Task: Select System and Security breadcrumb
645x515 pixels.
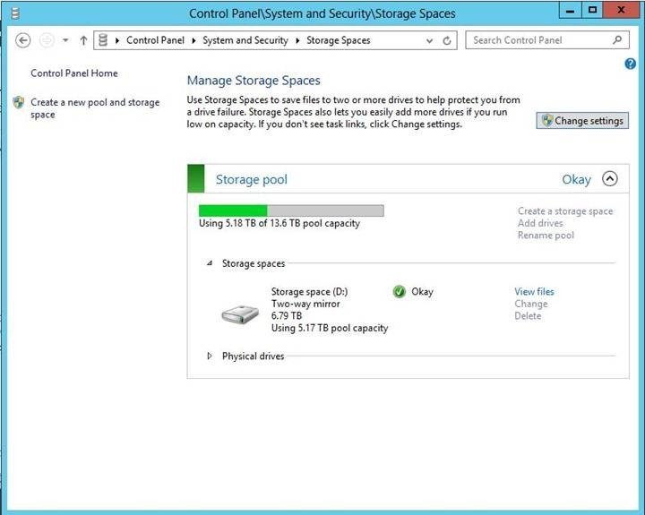Action: pos(245,40)
